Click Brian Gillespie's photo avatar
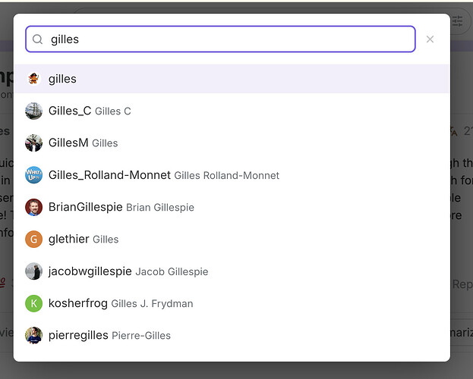The height and width of the screenshot is (379, 473). 33,207
